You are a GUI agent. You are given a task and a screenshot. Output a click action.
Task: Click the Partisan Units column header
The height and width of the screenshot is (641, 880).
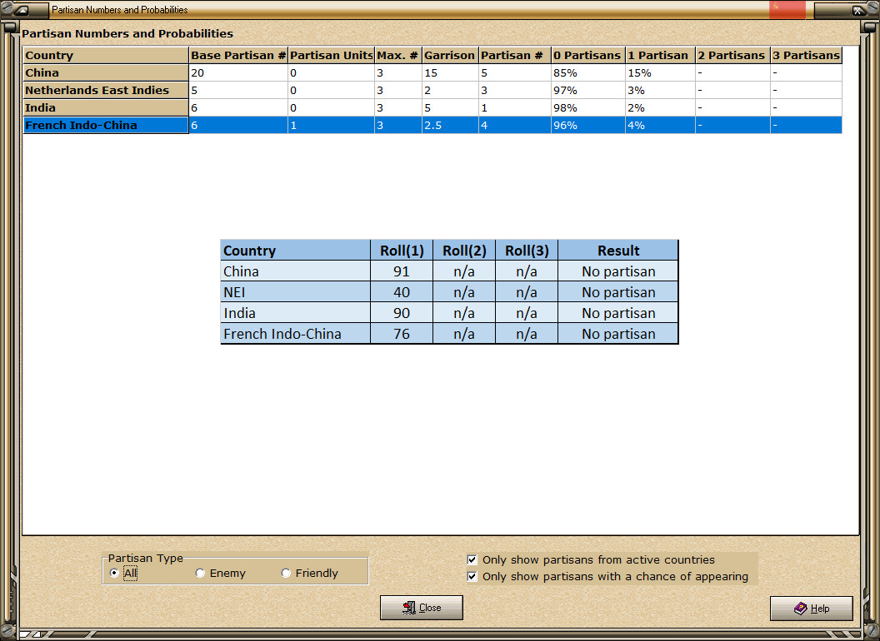pos(331,55)
